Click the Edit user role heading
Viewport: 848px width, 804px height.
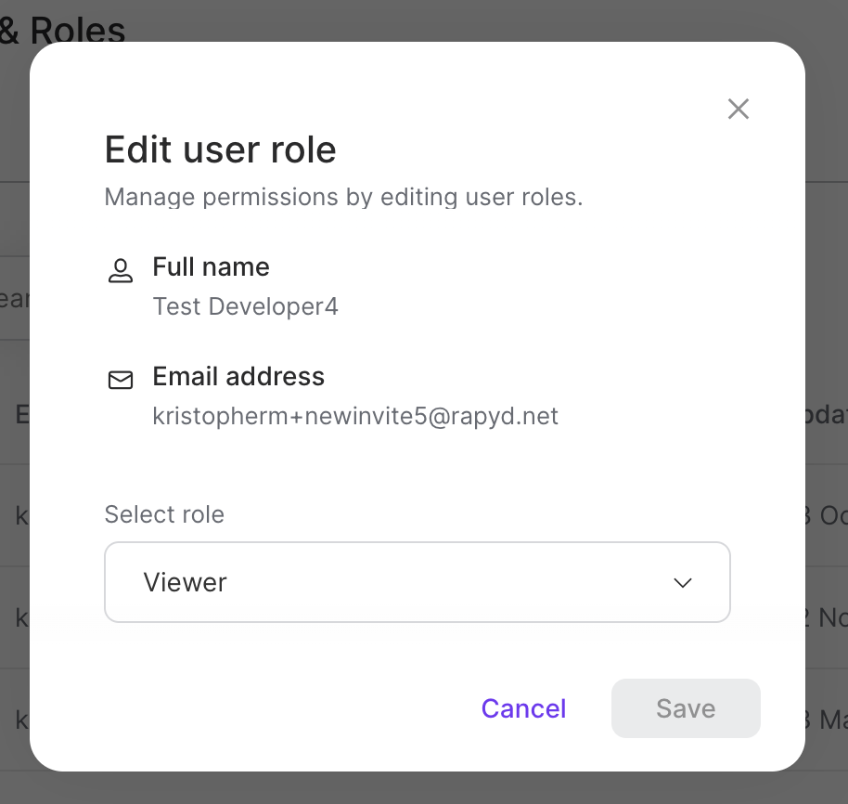(221, 149)
